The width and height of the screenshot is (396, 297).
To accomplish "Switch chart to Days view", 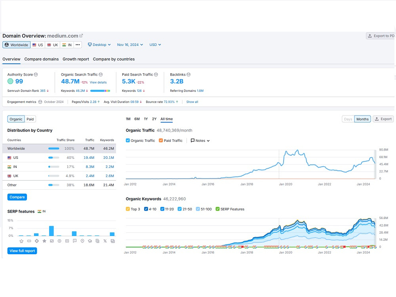I will (348, 119).
